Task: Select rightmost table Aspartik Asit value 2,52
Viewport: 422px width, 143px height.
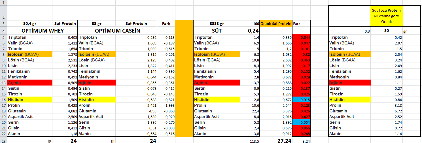Action: click(x=386, y=117)
